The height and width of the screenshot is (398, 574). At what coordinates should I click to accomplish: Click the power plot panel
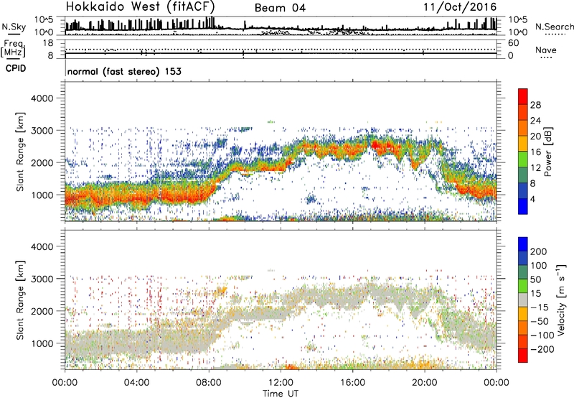281,152
